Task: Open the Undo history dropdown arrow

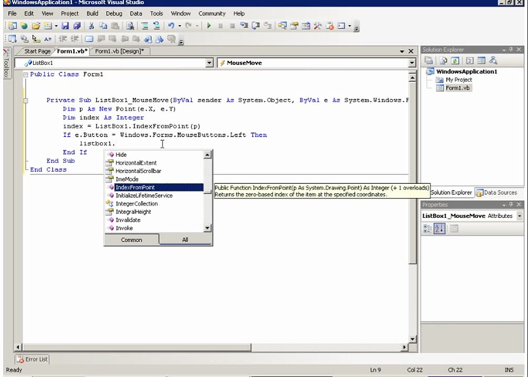Action: tap(180, 26)
